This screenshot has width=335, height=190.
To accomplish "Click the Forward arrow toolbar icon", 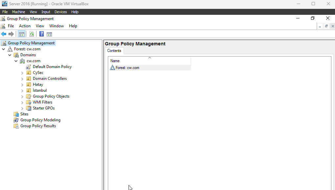I will 11,34.
